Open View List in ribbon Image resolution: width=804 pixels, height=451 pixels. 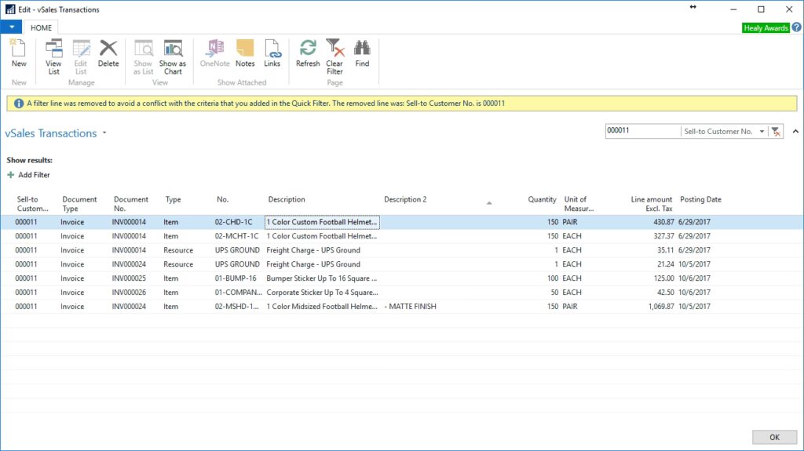[53, 56]
